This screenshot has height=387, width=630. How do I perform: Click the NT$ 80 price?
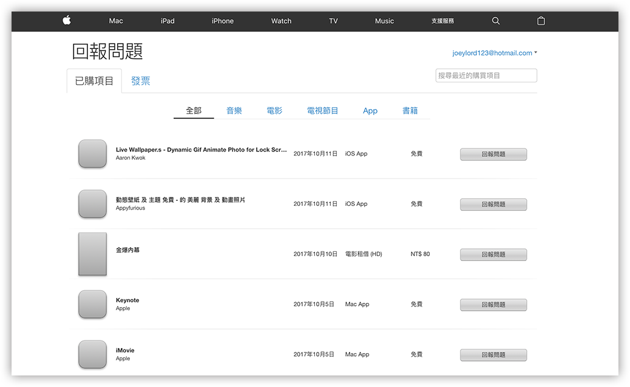click(420, 254)
